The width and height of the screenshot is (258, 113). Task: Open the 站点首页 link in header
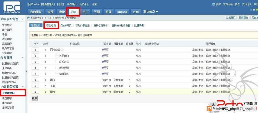(x=72, y=5)
